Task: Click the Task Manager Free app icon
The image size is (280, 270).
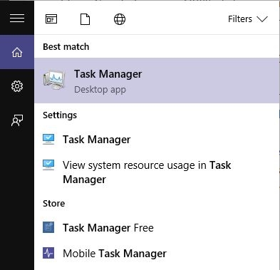Action: tap(48, 227)
